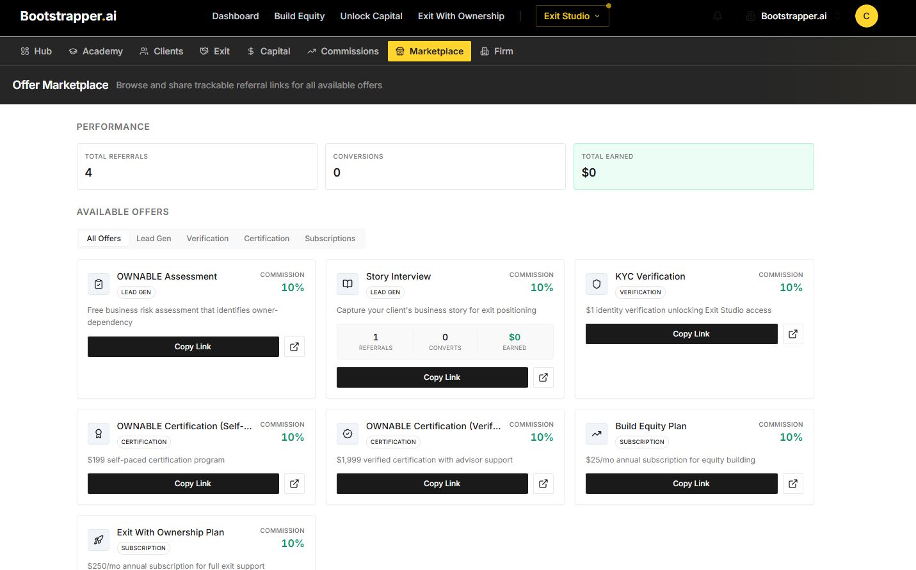
Task: Click the Build Equity Plan trend icon
Action: click(x=597, y=434)
